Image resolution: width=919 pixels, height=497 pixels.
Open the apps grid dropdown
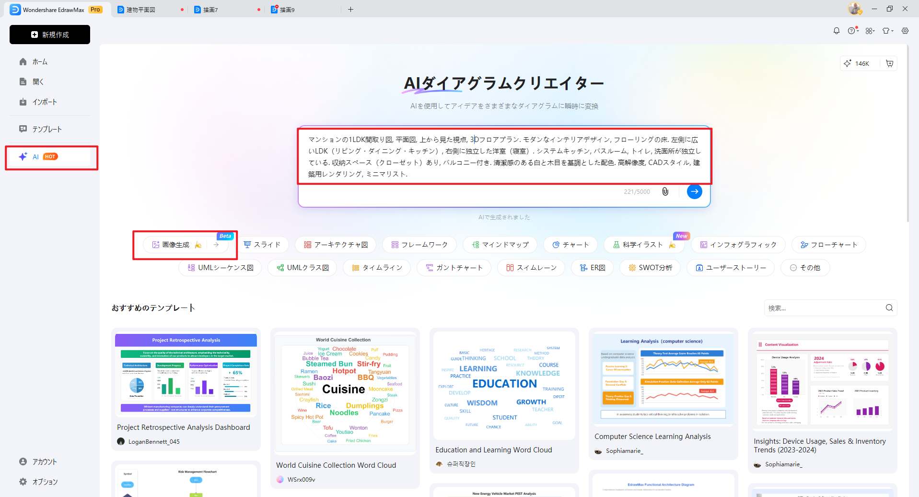coord(870,30)
